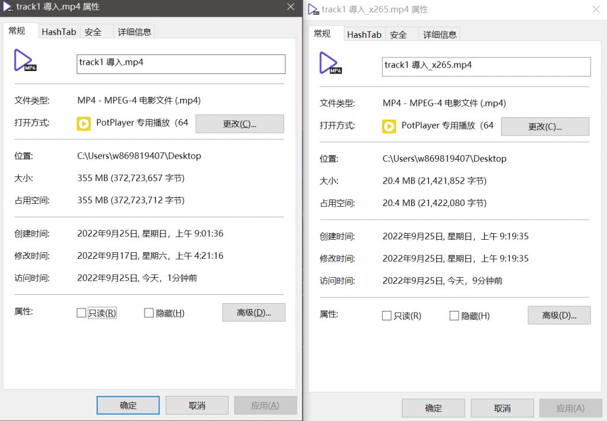607x421 pixels.
Task: Click 确定 to confirm left dialog
Action: tap(127, 405)
